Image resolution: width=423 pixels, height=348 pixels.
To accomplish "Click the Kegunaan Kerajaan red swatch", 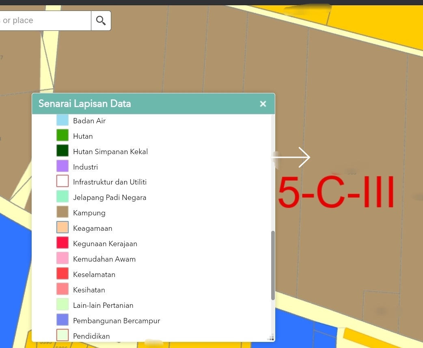I will tap(63, 244).
